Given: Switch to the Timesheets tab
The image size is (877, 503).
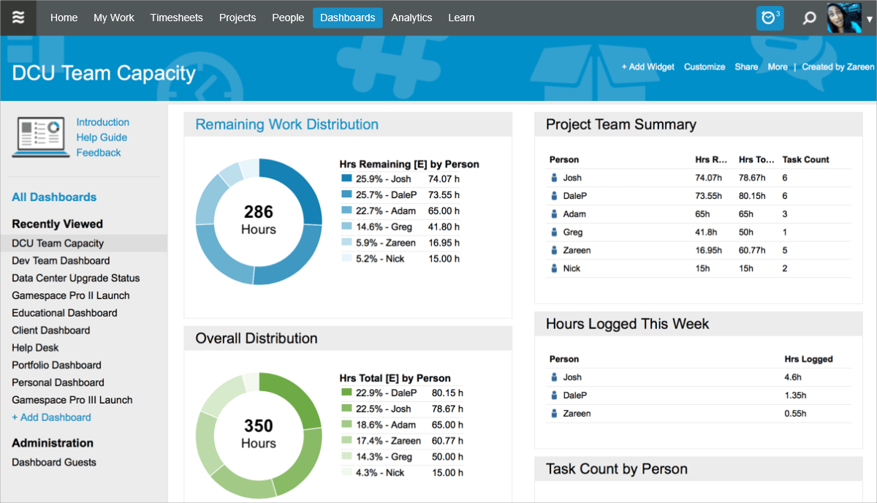Looking at the screenshot, I should point(176,18).
